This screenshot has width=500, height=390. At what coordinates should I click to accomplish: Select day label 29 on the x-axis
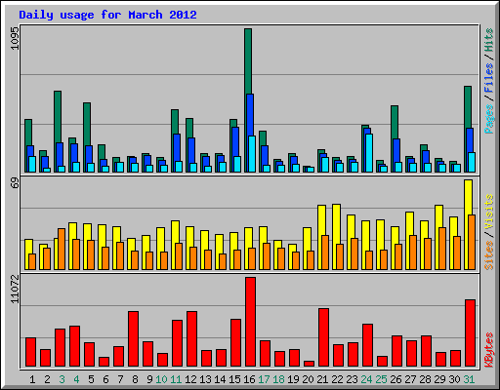[x=439, y=379]
